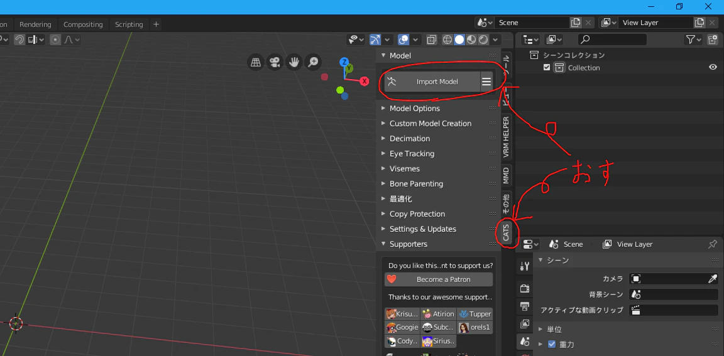
Task: Select solid viewport shading
Action: (x=459, y=40)
